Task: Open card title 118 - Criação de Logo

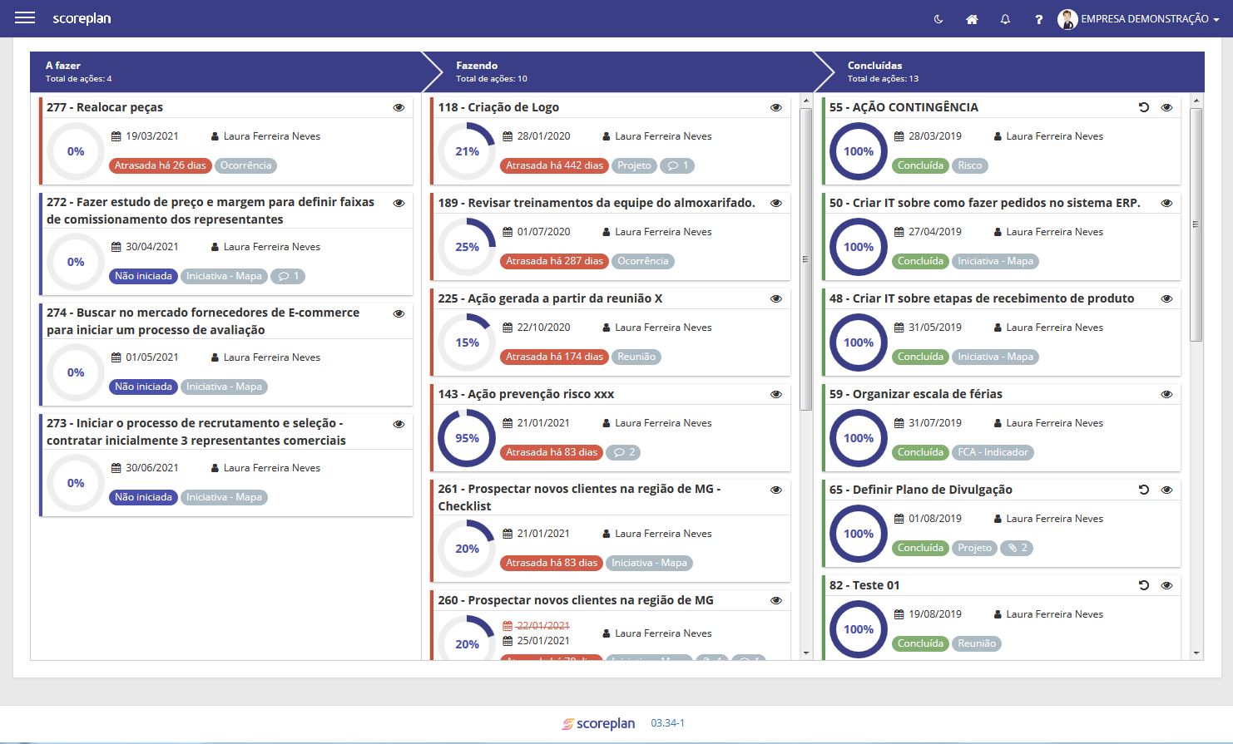Action: [x=498, y=107]
